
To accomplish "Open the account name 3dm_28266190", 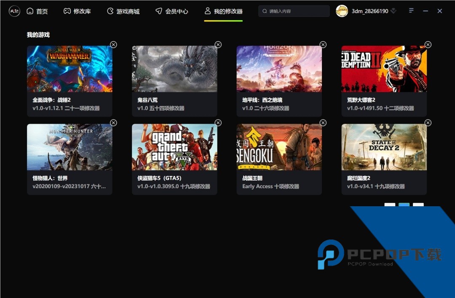I will 370,11.
